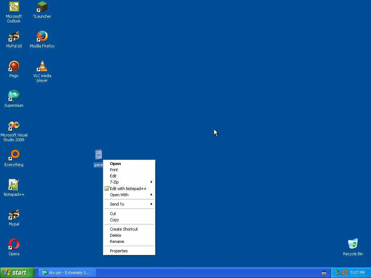Choose Rename in the context menu

129,241
